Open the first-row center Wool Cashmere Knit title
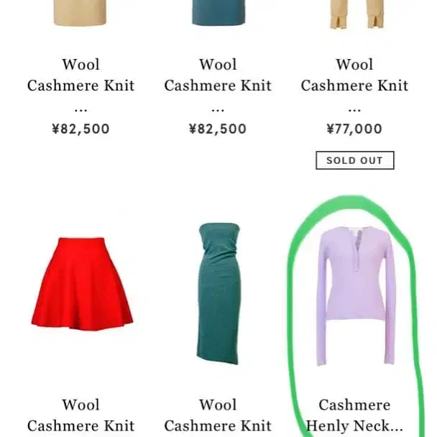Viewport: 437px width, 437px height. click(218, 75)
